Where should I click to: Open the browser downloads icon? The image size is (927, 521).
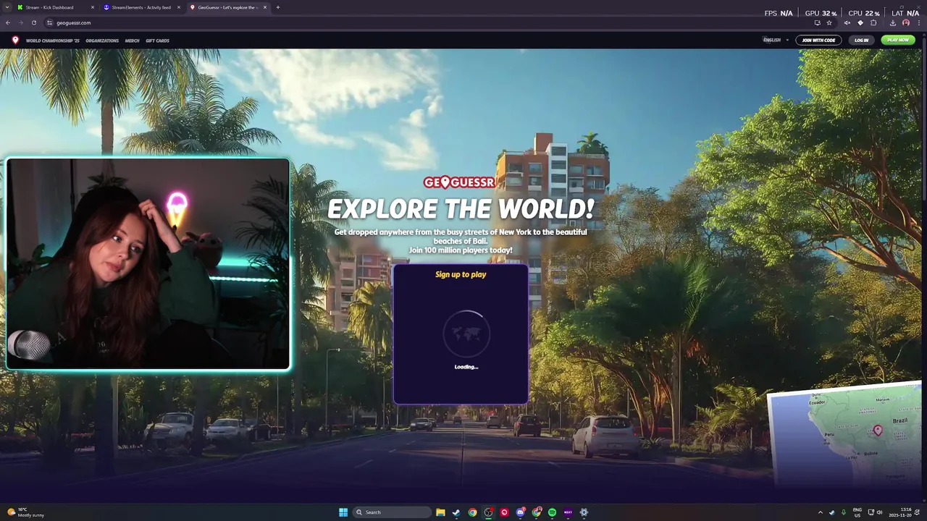coord(893,22)
